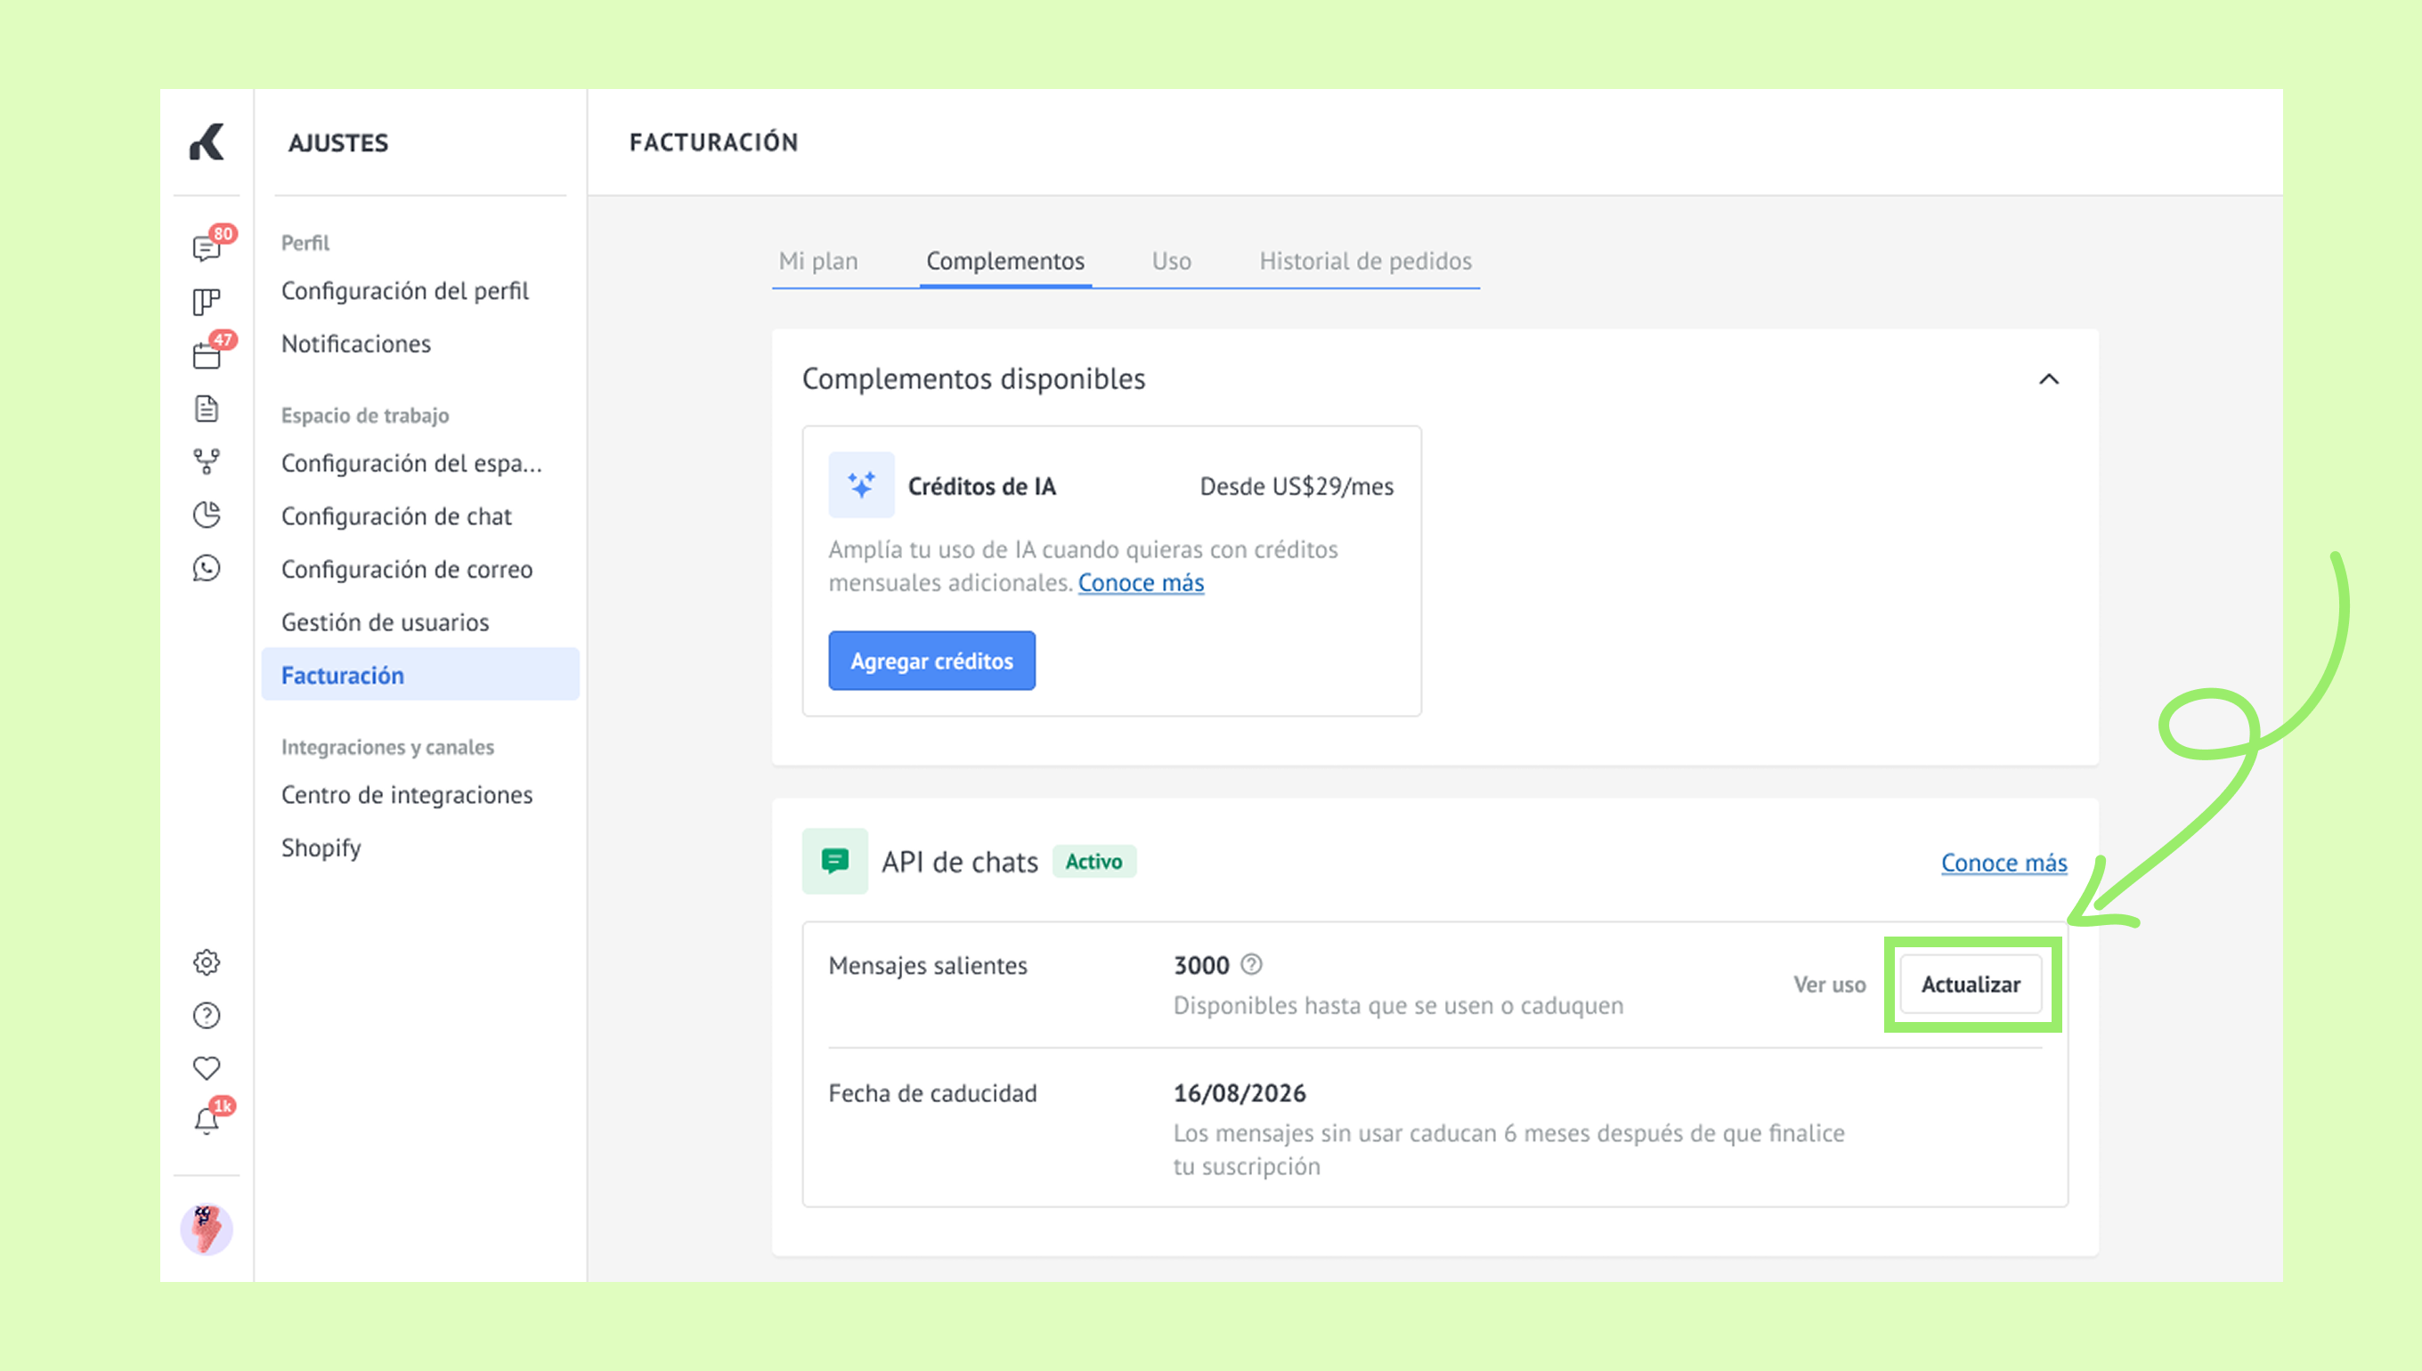Open Notificaciones settings

pyautogui.click(x=356, y=344)
